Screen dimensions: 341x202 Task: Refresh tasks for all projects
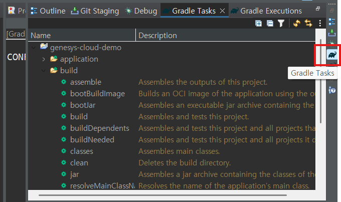point(297,23)
